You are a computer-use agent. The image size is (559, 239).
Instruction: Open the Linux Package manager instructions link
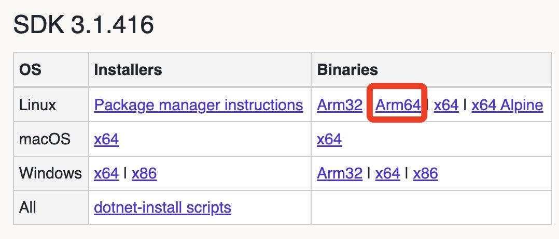[198, 106]
